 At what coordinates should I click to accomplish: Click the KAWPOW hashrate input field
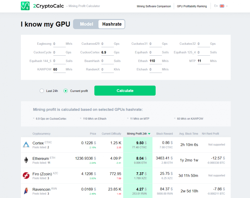(x=59, y=69)
